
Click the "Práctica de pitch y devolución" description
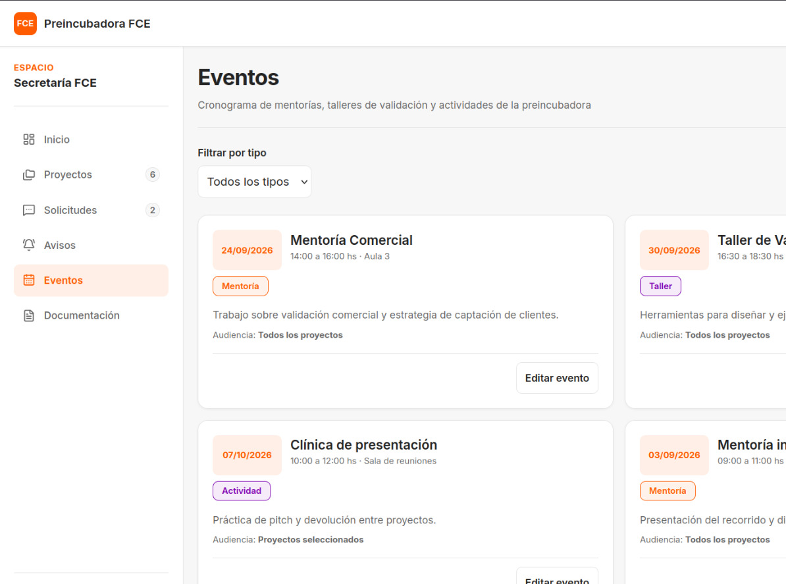click(x=325, y=520)
